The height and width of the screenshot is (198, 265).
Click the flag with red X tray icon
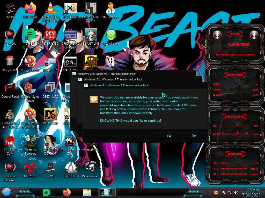point(224,193)
